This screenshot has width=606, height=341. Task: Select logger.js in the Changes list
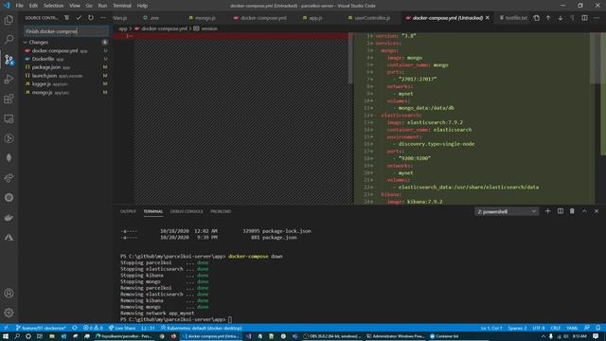(65, 84)
